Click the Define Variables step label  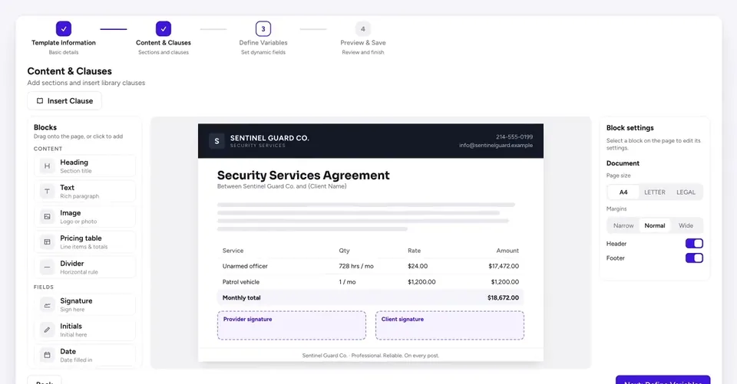[263, 43]
